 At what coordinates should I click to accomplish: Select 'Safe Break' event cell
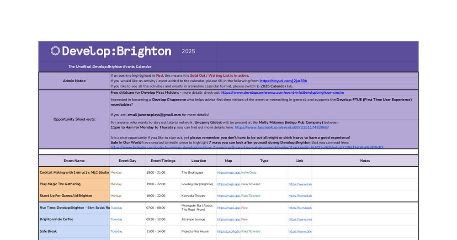pyautogui.click(x=74, y=231)
